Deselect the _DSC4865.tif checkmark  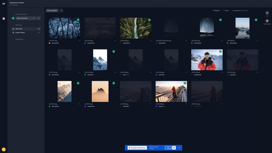pos(256,20)
